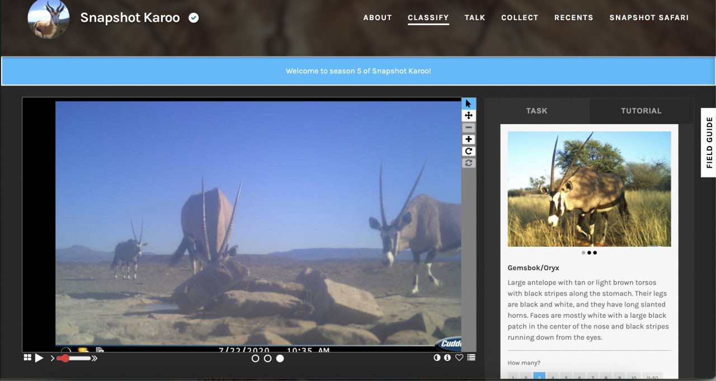The height and width of the screenshot is (381, 716).
Task: Click the How many? label
Action: [x=524, y=363]
